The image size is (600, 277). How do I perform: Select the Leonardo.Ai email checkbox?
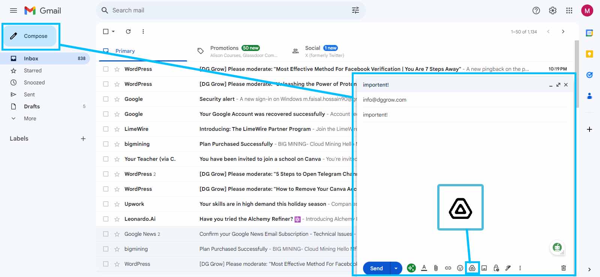pyautogui.click(x=106, y=219)
